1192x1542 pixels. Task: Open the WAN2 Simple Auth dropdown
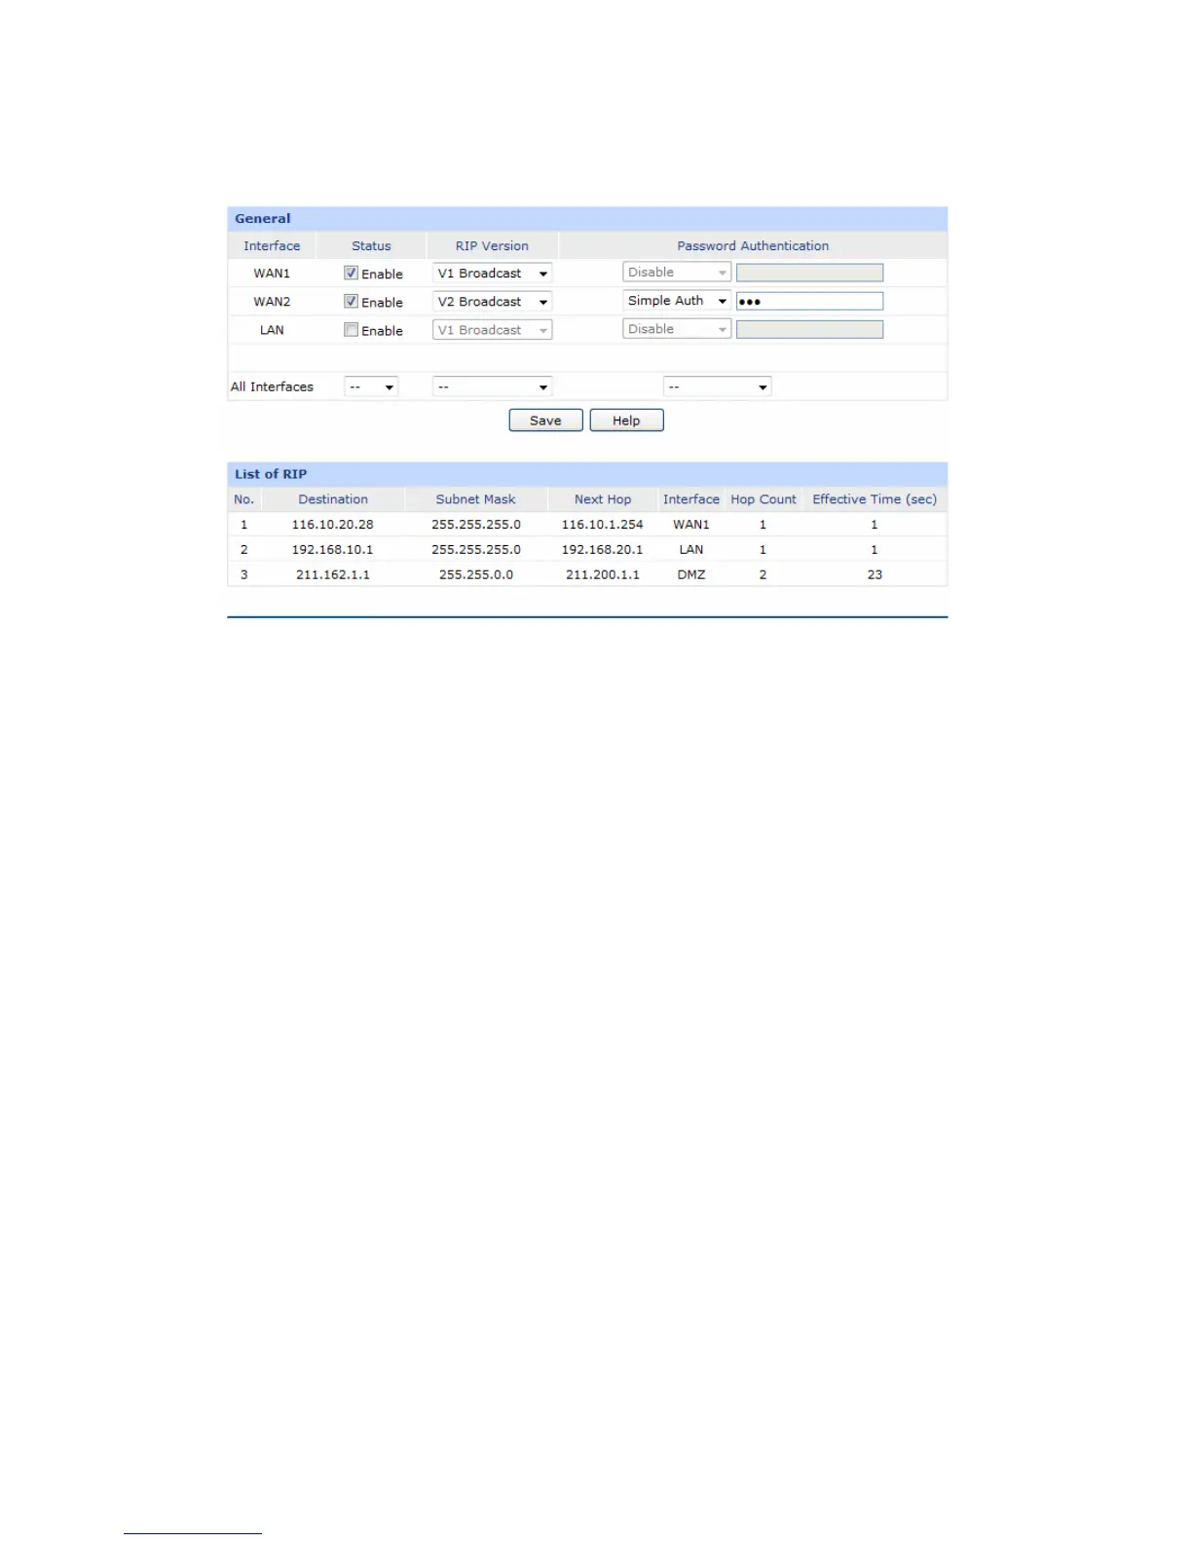(677, 301)
